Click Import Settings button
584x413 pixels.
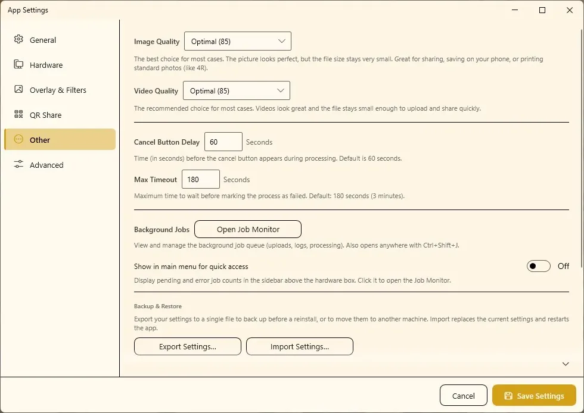pyautogui.click(x=300, y=346)
